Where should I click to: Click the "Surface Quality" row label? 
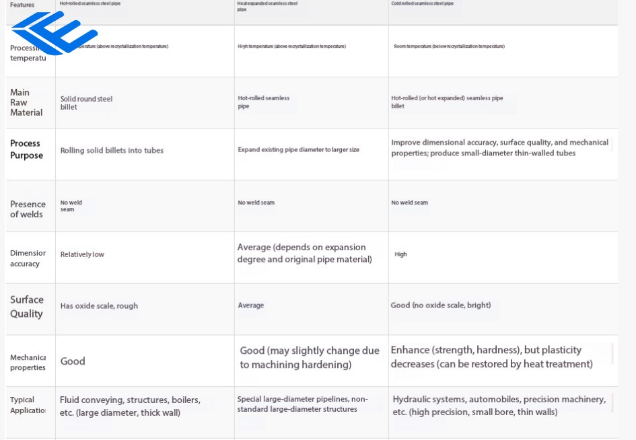pyautogui.click(x=27, y=307)
